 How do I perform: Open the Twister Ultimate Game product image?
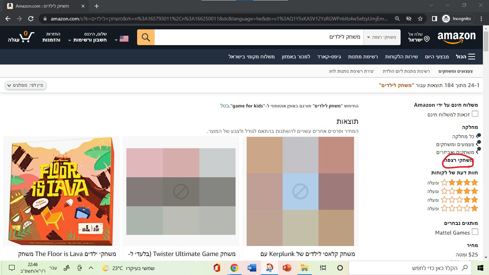tap(181, 191)
